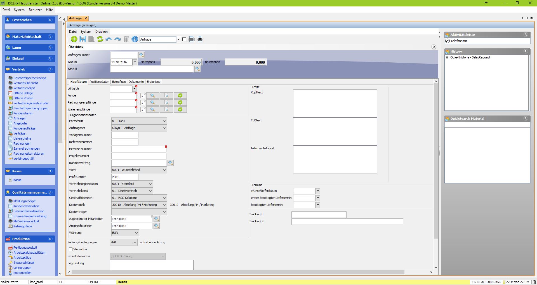This screenshot has width=537, height=285.
Task: Expand the Währung dropdown showing EUR
Action: (136, 233)
